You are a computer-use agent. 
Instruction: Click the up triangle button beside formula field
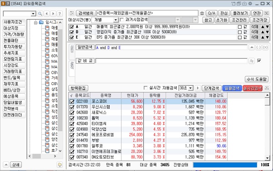[252, 47]
